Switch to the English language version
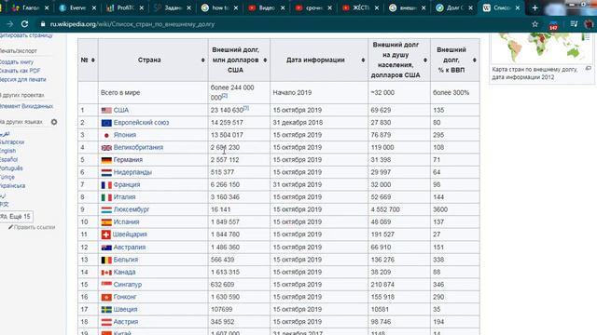This screenshot has width=597, height=335. click(8, 151)
